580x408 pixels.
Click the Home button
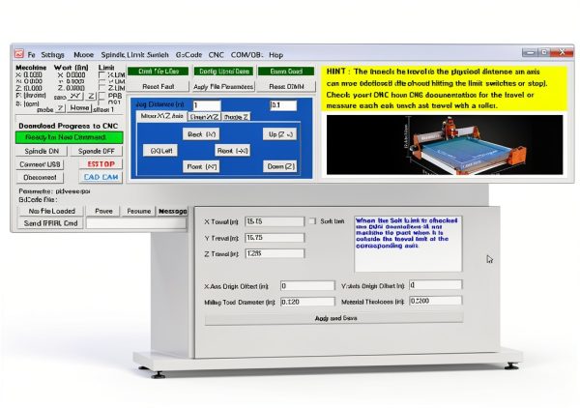click(x=79, y=108)
